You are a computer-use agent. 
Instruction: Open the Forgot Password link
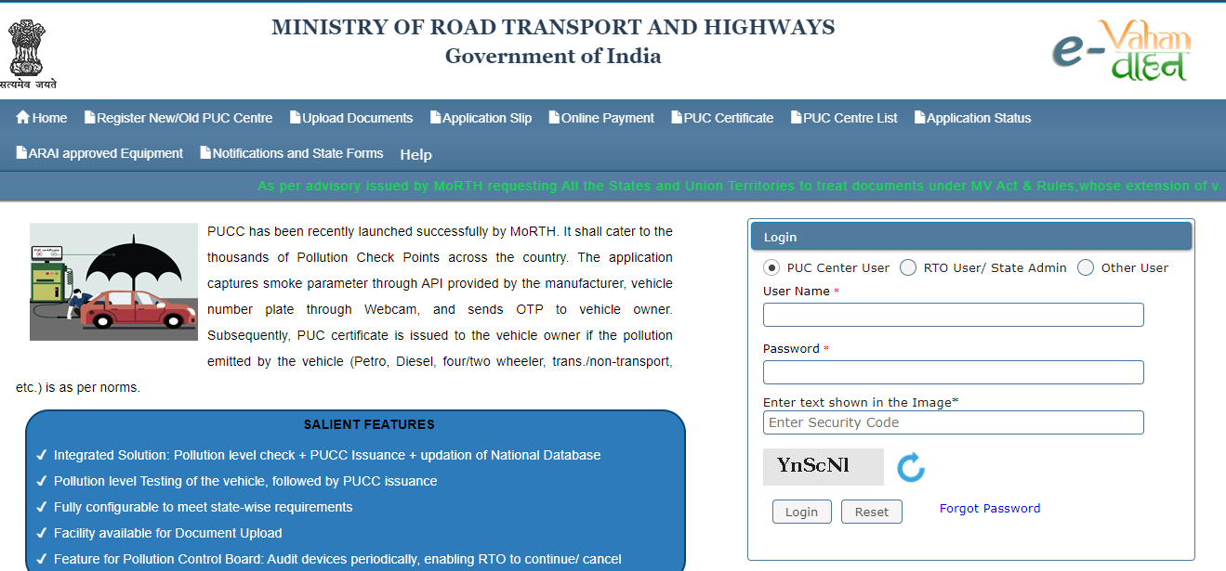(x=990, y=508)
